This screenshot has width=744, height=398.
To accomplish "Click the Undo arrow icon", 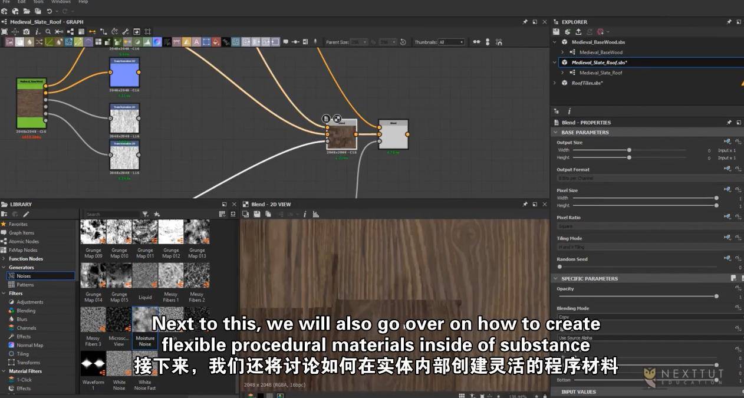I will pyautogui.click(x=50, y=11).
